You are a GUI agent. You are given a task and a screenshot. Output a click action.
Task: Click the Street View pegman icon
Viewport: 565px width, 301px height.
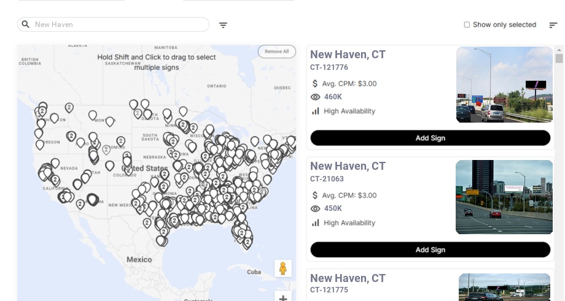click(282, 269)
